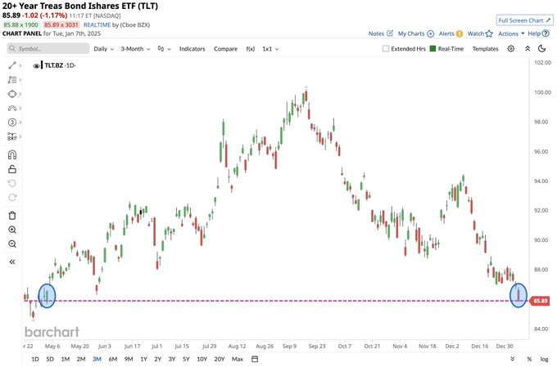Select the 2M range tab
Image resolution: width=557 pixels, height=367 pixels.
(81, 359)
